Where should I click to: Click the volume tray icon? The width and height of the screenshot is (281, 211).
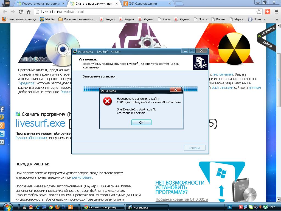(261, 207)
